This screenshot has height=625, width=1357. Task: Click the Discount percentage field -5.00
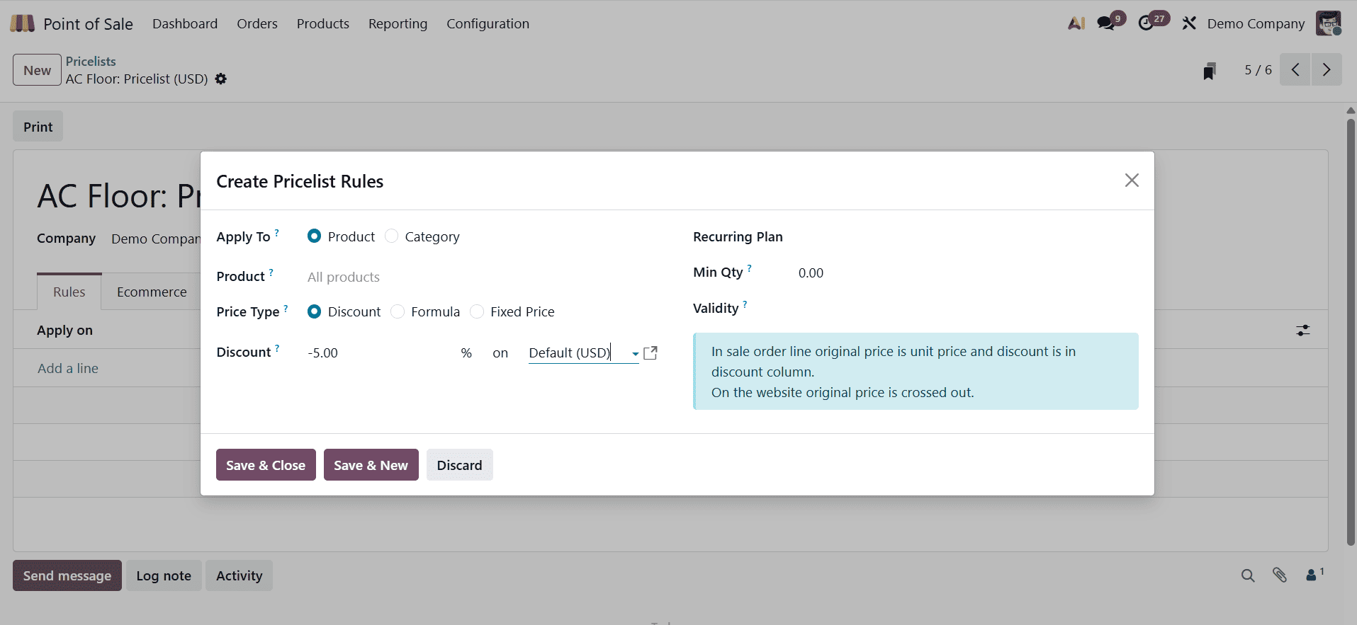coord(381,352)
